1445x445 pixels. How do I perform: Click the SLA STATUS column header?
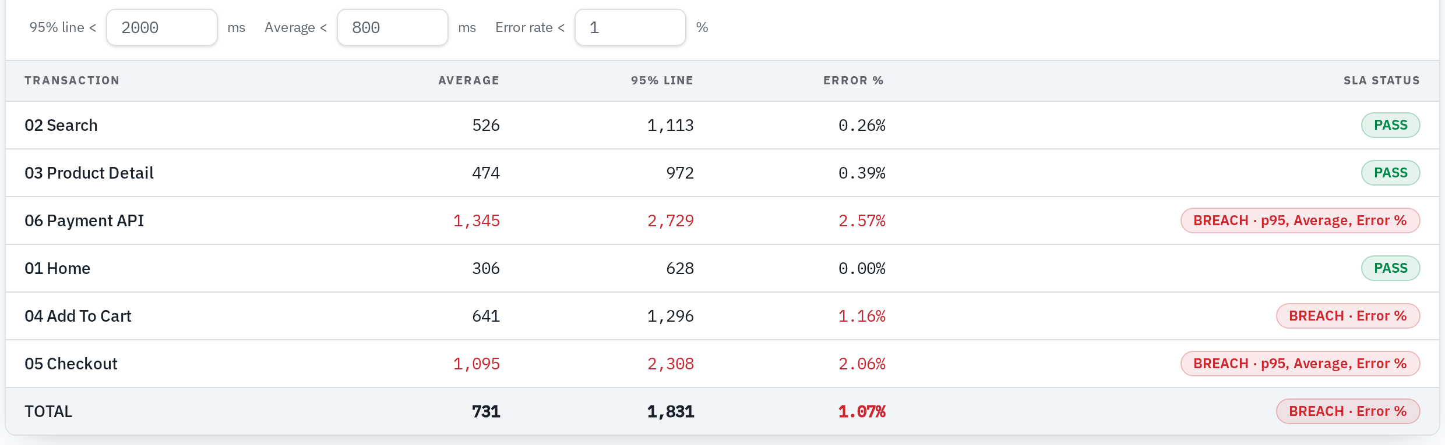(1381, 81)
